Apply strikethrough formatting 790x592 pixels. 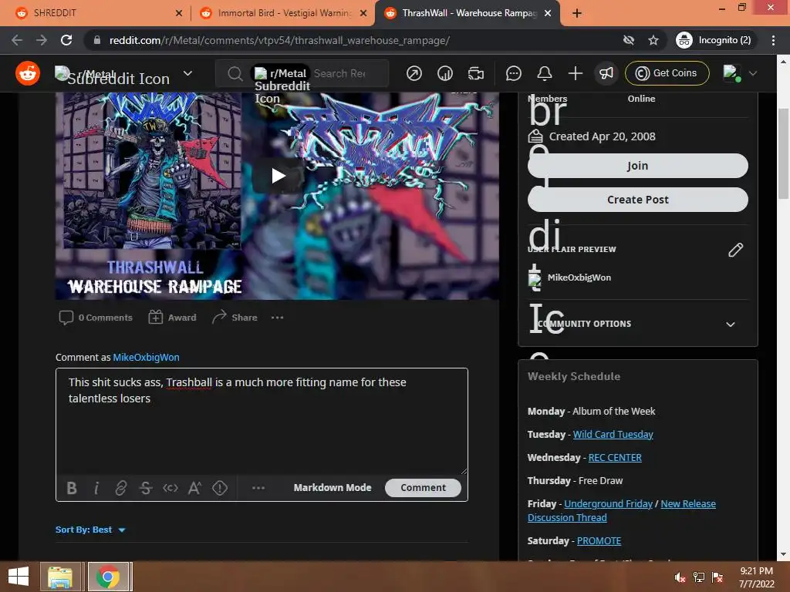(x=146, y=488)
